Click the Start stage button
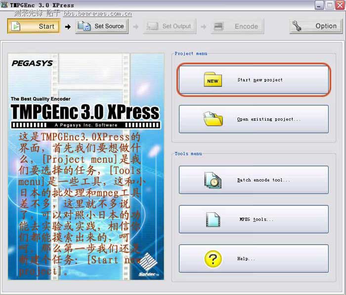Viewport: 346px width, 295px height. click(34, 26)
